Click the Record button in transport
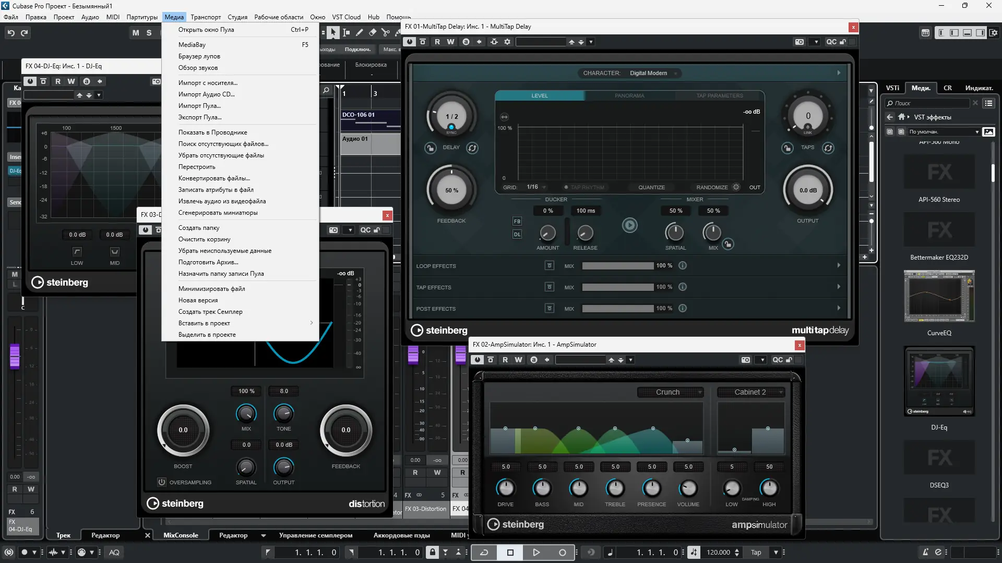This screenshot has height=563, width=1002. click(562, 553)
